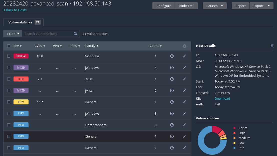Open the Launch dropdown menu

215,6
